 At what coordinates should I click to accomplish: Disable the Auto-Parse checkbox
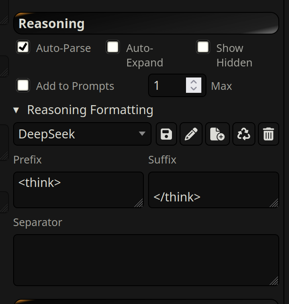23,47
